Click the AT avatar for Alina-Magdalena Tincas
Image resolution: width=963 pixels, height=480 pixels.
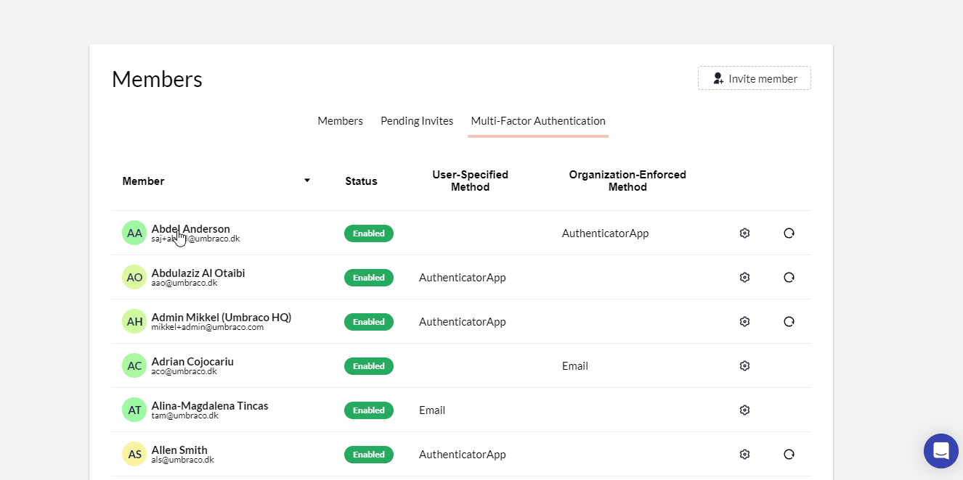click(134, 410)
